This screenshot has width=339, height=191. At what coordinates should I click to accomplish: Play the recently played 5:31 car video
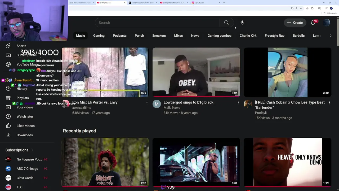[x=196, y=162]
